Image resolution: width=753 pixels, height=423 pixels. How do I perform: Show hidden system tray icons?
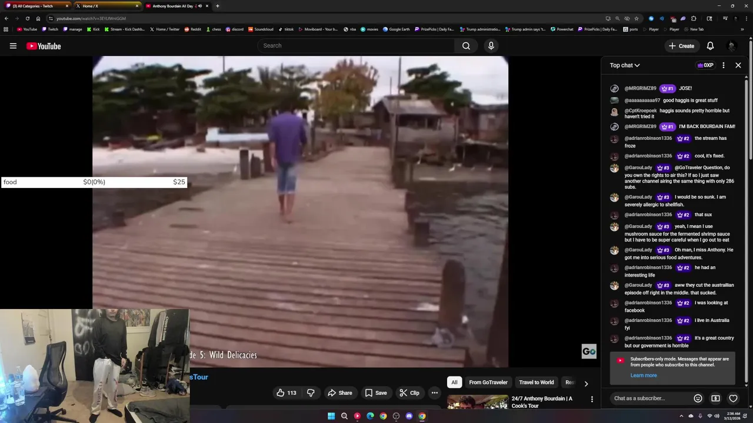pos(682,416)
